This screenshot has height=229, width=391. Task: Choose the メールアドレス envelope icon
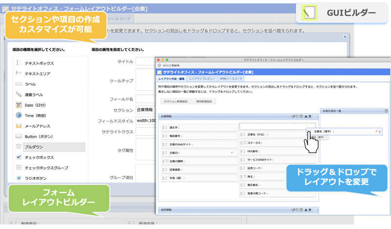click(x=19, y=126)
